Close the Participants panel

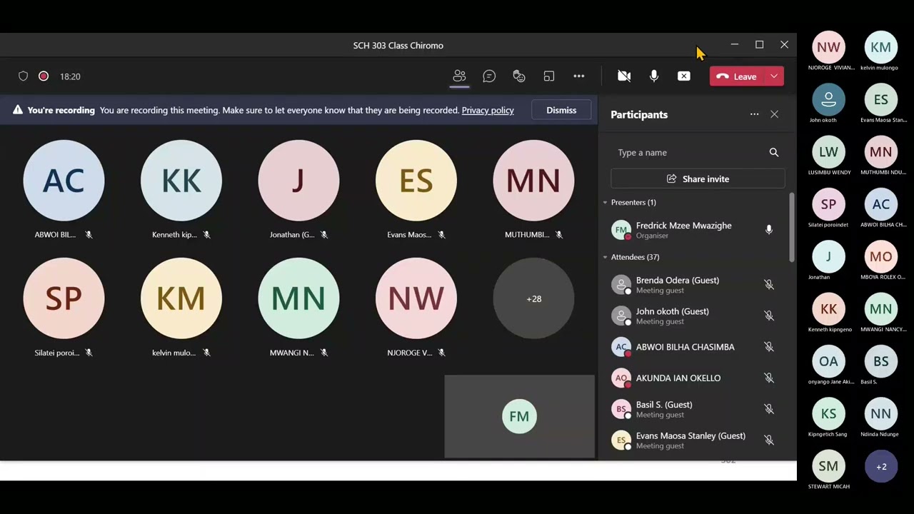point(774,114)
